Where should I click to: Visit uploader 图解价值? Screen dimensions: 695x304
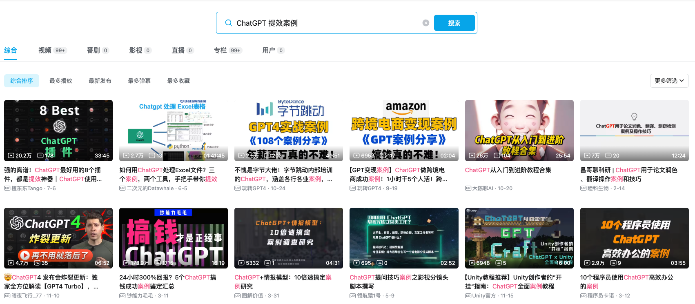[252, 296]
